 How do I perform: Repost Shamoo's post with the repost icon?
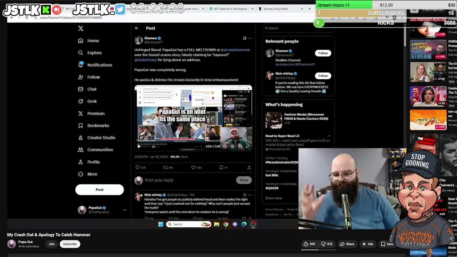click(x=165, y=167)
